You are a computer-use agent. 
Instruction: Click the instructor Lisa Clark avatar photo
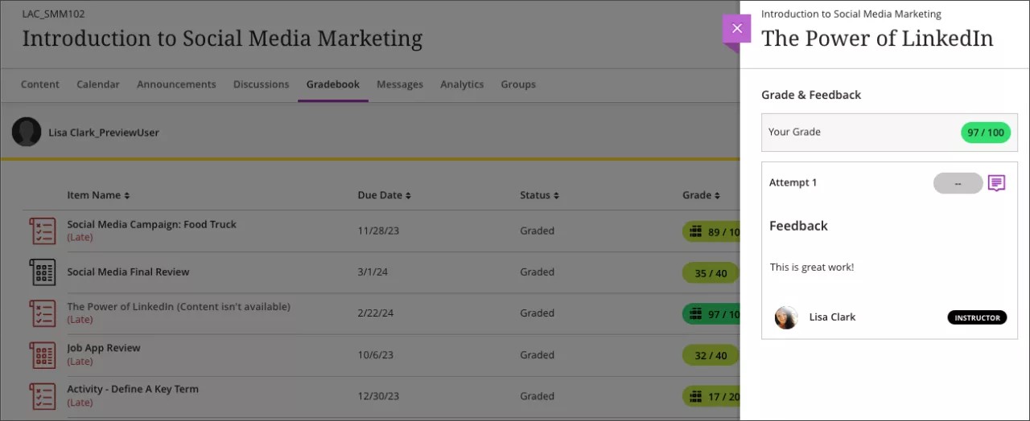786,317
